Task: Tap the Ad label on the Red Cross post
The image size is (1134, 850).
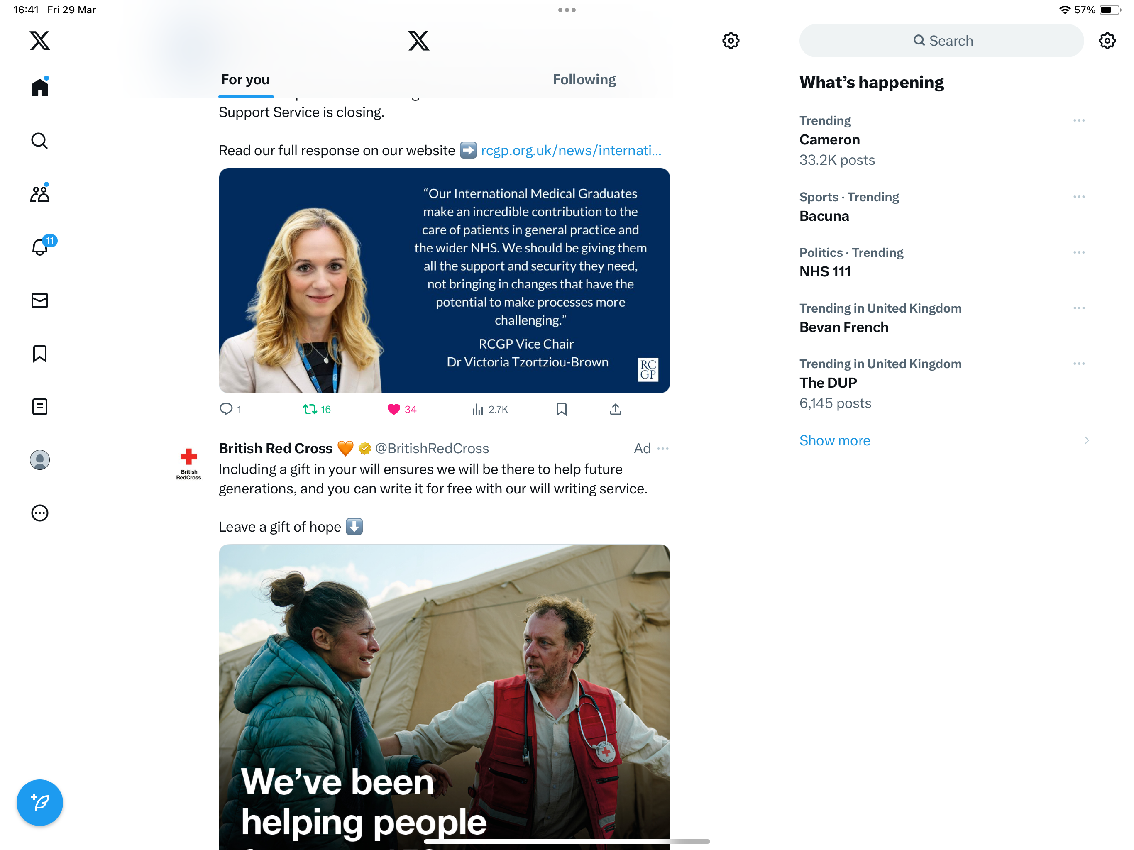Action: tap(642, 449)
